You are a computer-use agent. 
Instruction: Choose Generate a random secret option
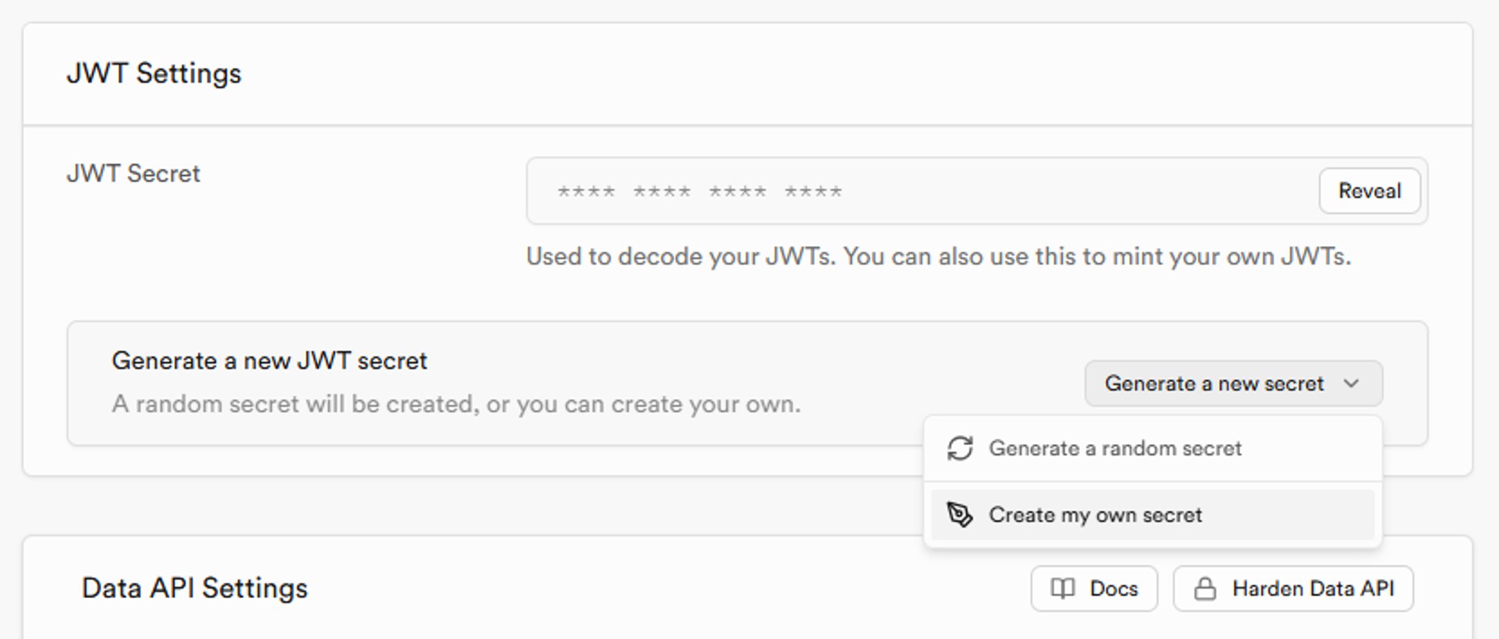click(x=1152, y=448)
